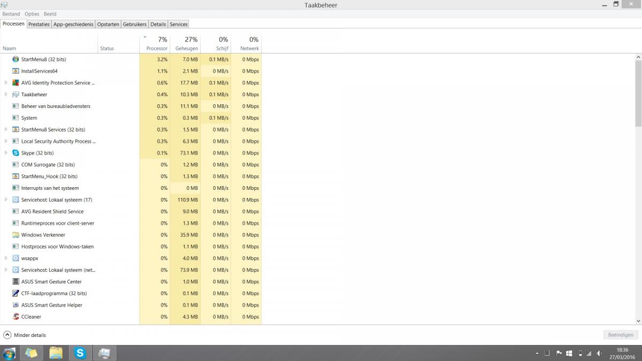This screenshot has height=361, width=642.
Task: Switch to the Prestaties tab
Action: 39,25
